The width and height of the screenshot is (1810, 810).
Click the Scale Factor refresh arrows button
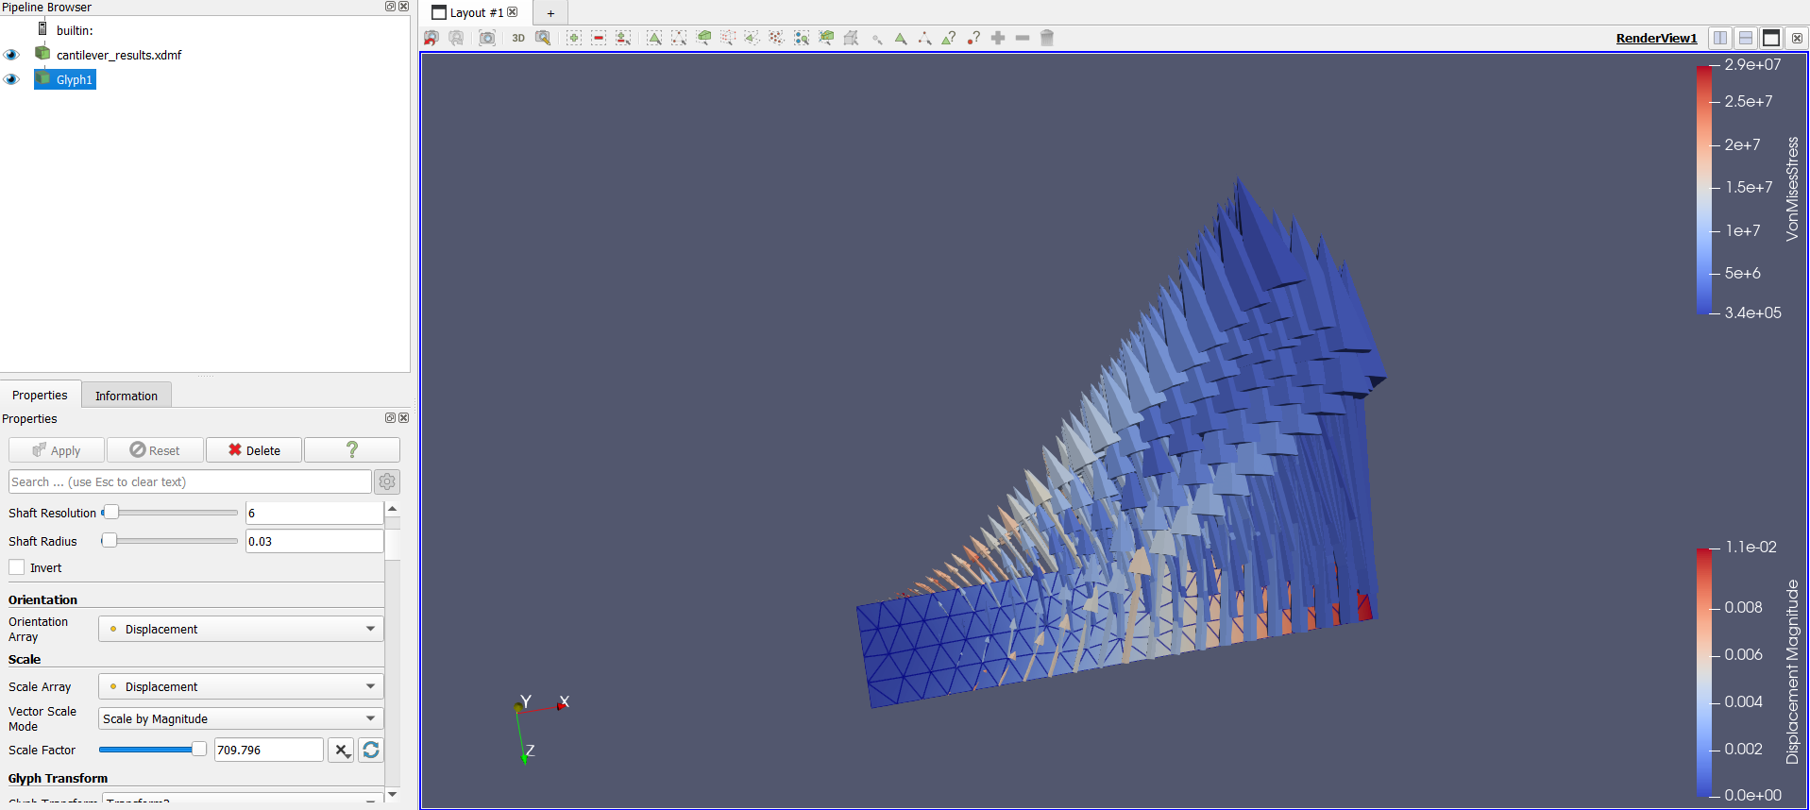point(371,750)
